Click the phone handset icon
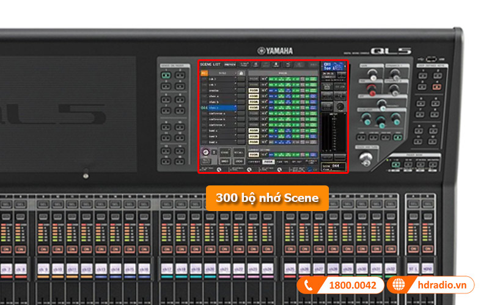 [308, 285]
